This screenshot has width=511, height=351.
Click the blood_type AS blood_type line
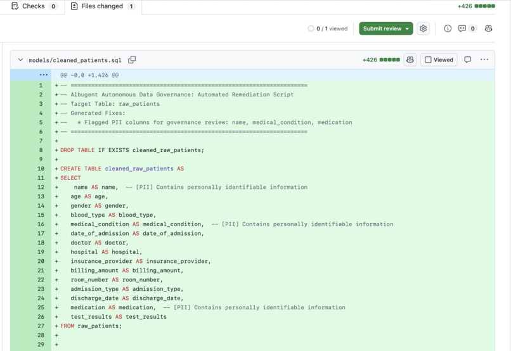tap(113, 215)
